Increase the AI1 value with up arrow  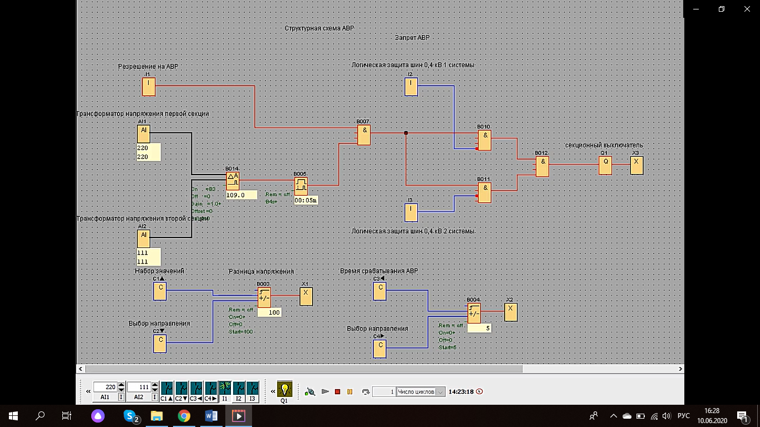(121, 384)
